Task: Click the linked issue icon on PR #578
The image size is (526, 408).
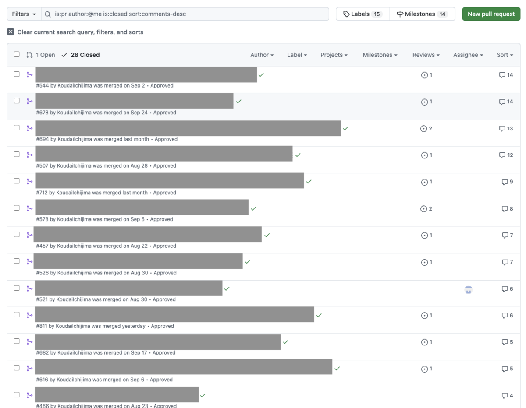Action: (423, 209)
